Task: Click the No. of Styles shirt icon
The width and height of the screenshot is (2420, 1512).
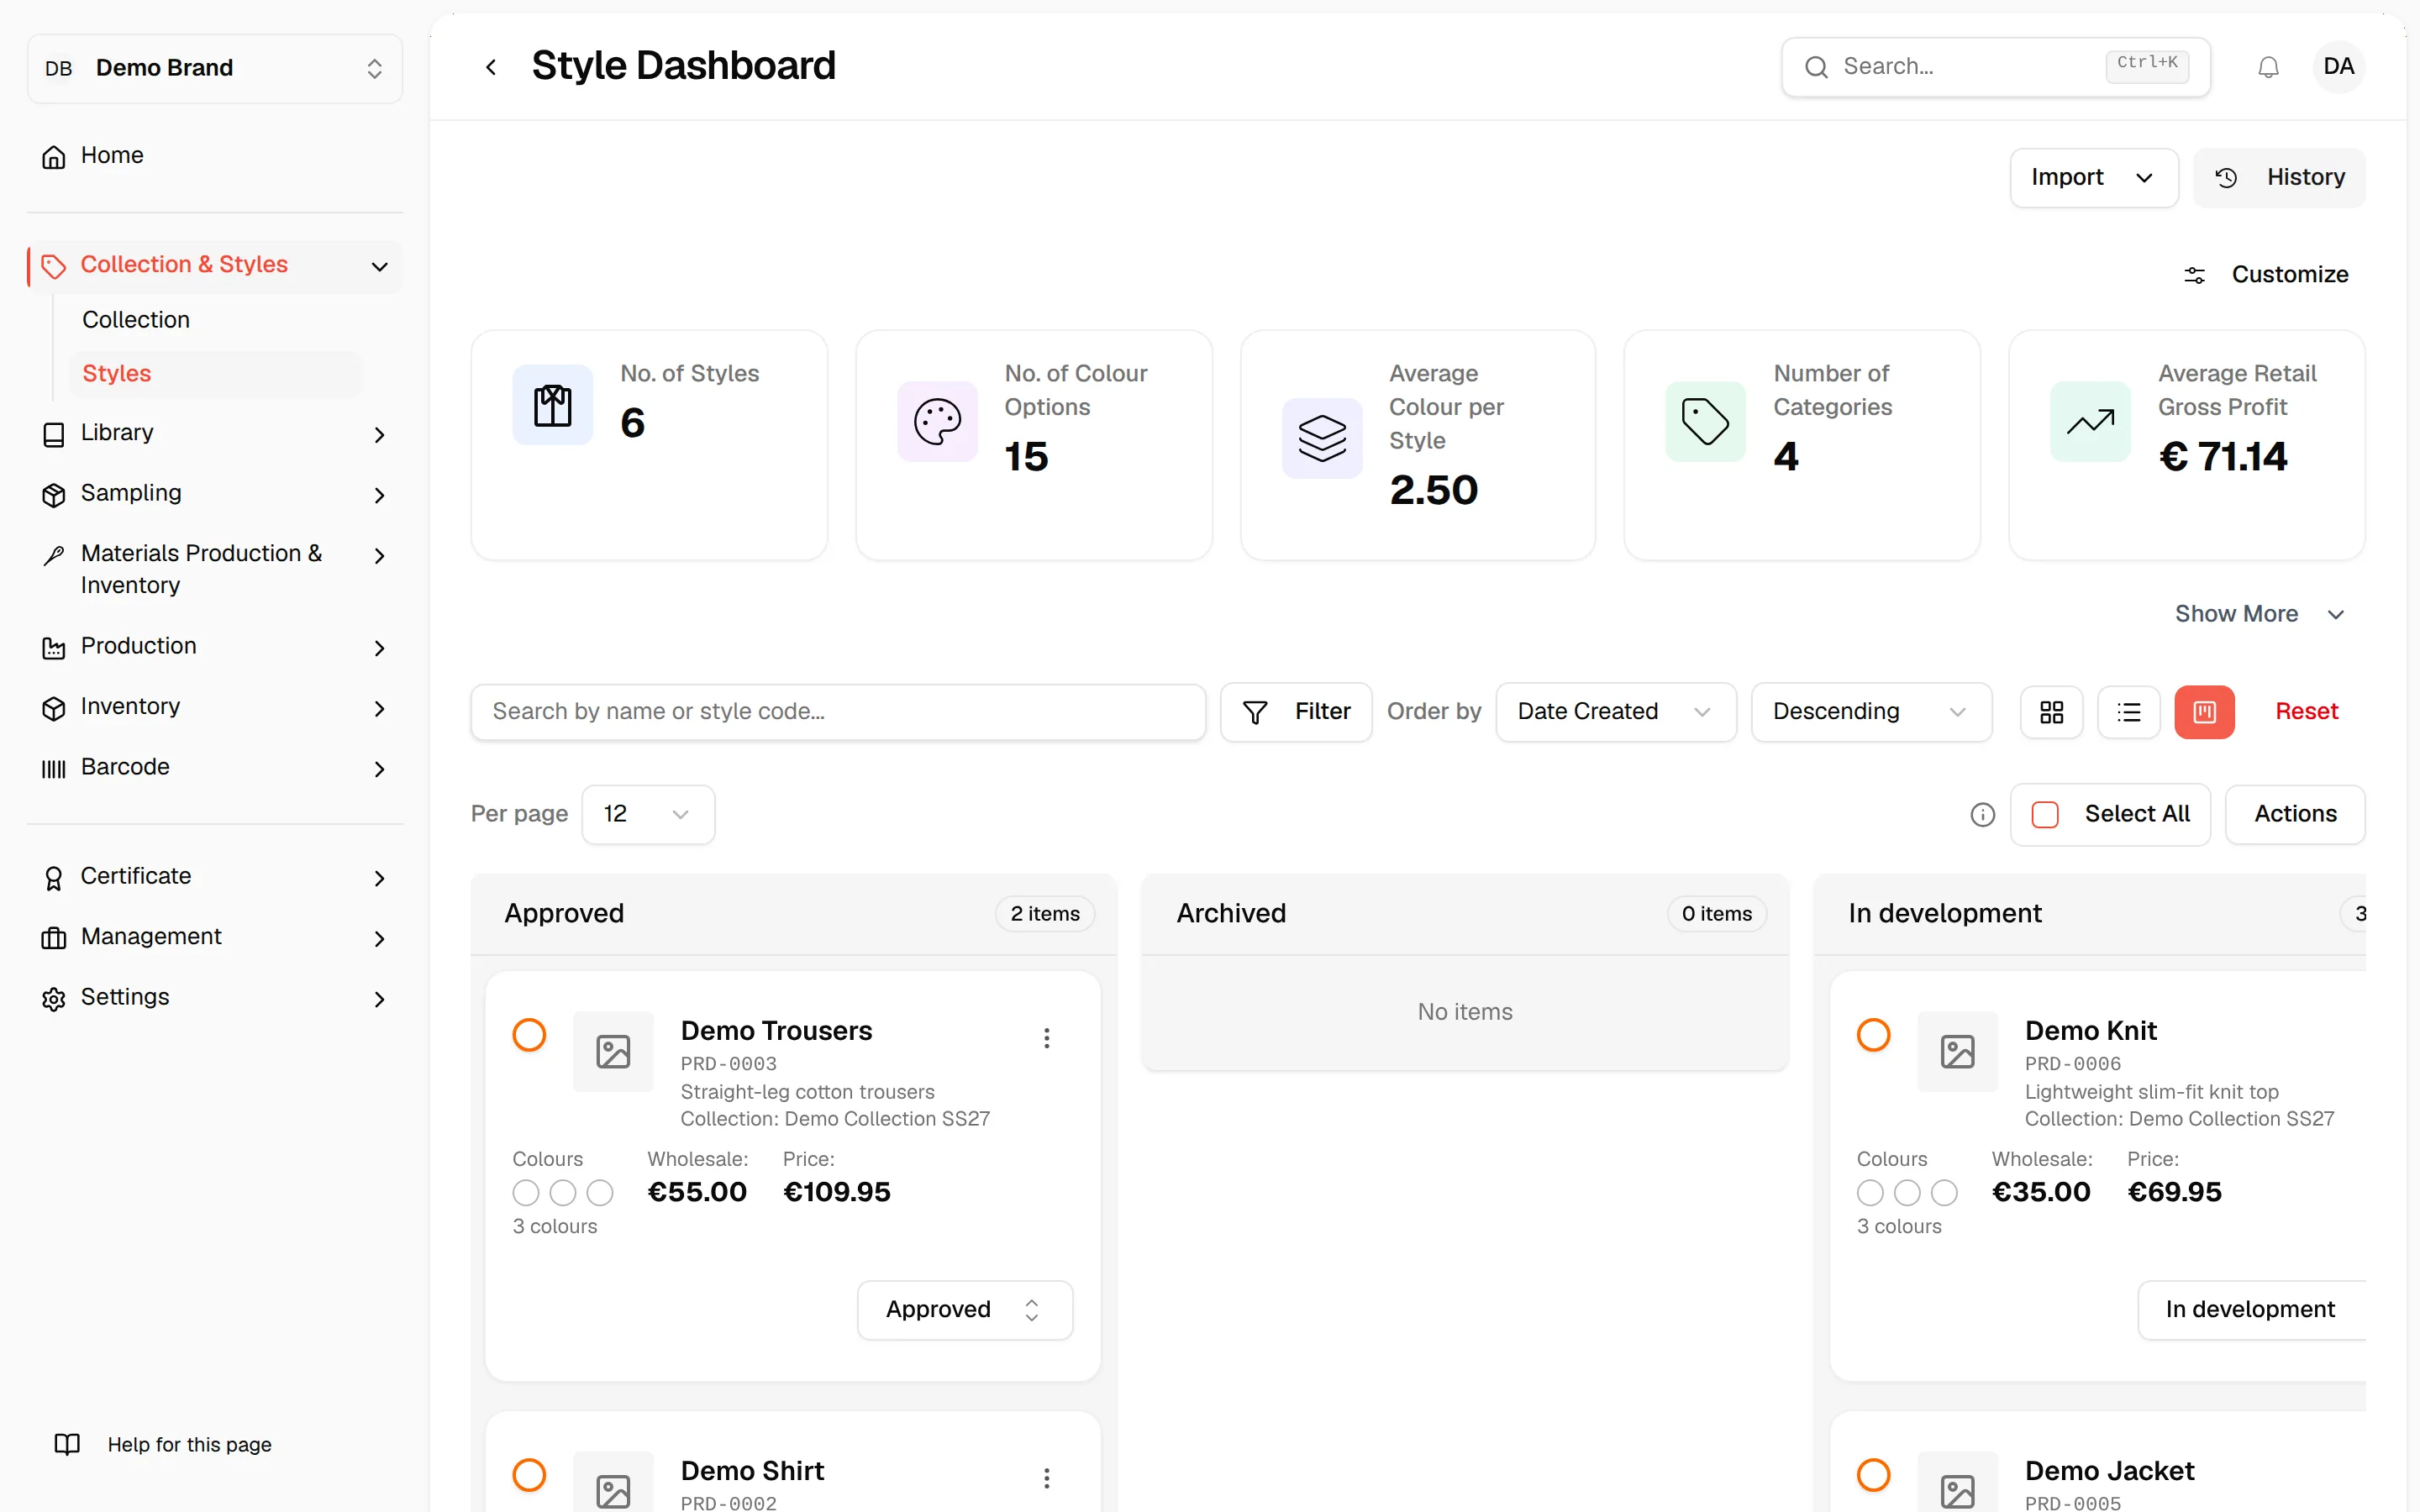Action: pyautogui.click(x=552, y=405)
